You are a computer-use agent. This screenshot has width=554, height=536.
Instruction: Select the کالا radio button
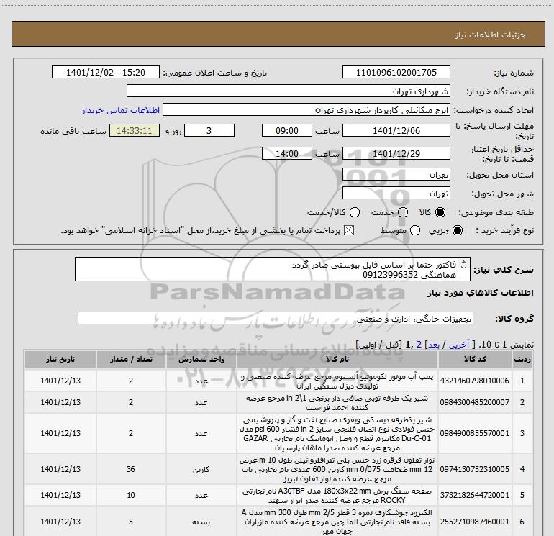click(440, 212)
